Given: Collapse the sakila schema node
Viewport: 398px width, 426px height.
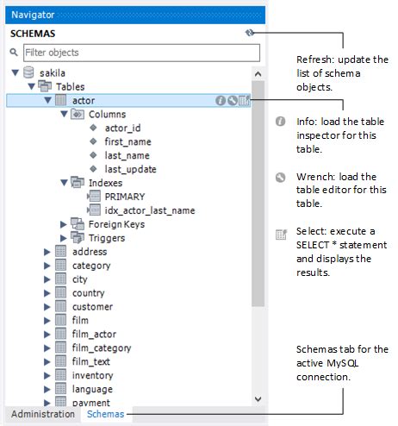Looking at the screenshot, I should [x=16, y=72].
